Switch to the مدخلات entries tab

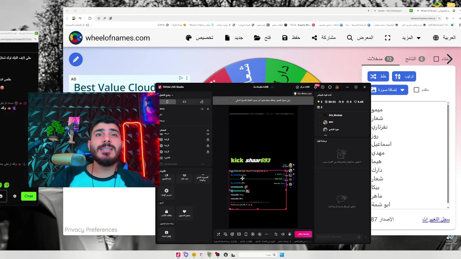380,59
